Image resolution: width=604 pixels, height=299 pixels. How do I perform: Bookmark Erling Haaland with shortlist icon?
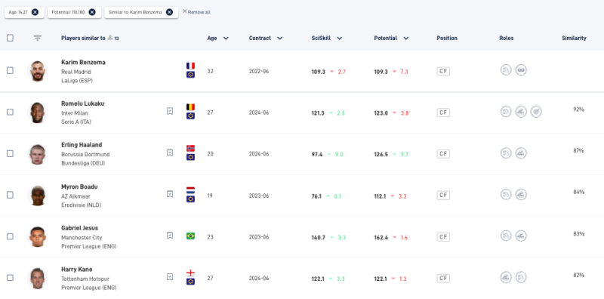(x=170, y=153)
